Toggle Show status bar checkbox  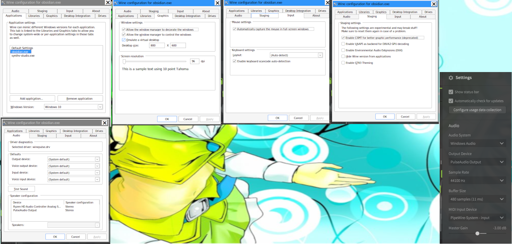pos(451,92)
